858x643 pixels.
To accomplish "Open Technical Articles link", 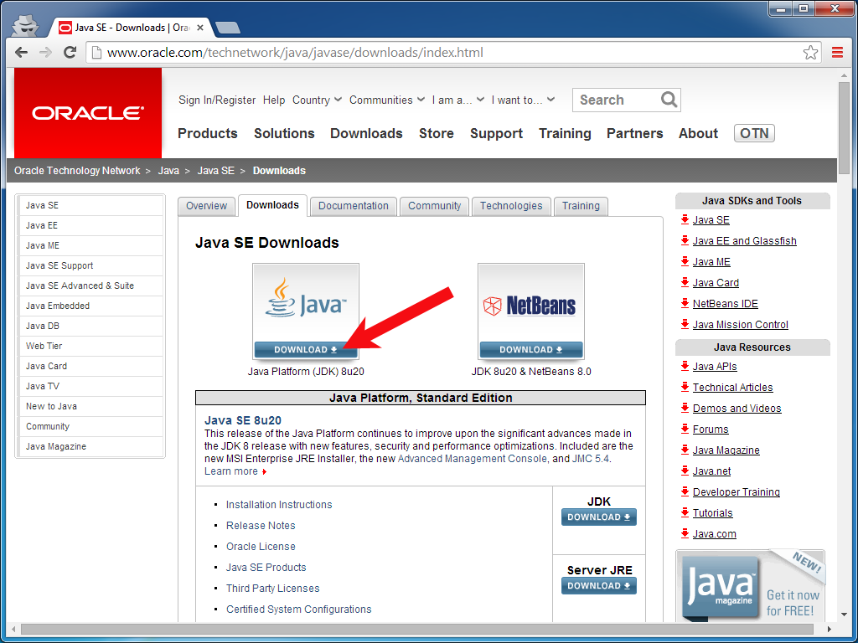I will click(732, 387).
